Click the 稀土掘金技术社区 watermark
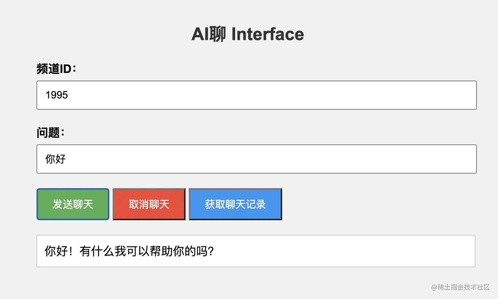Viewport: 498px width, 299px height. tap(463, 287)
